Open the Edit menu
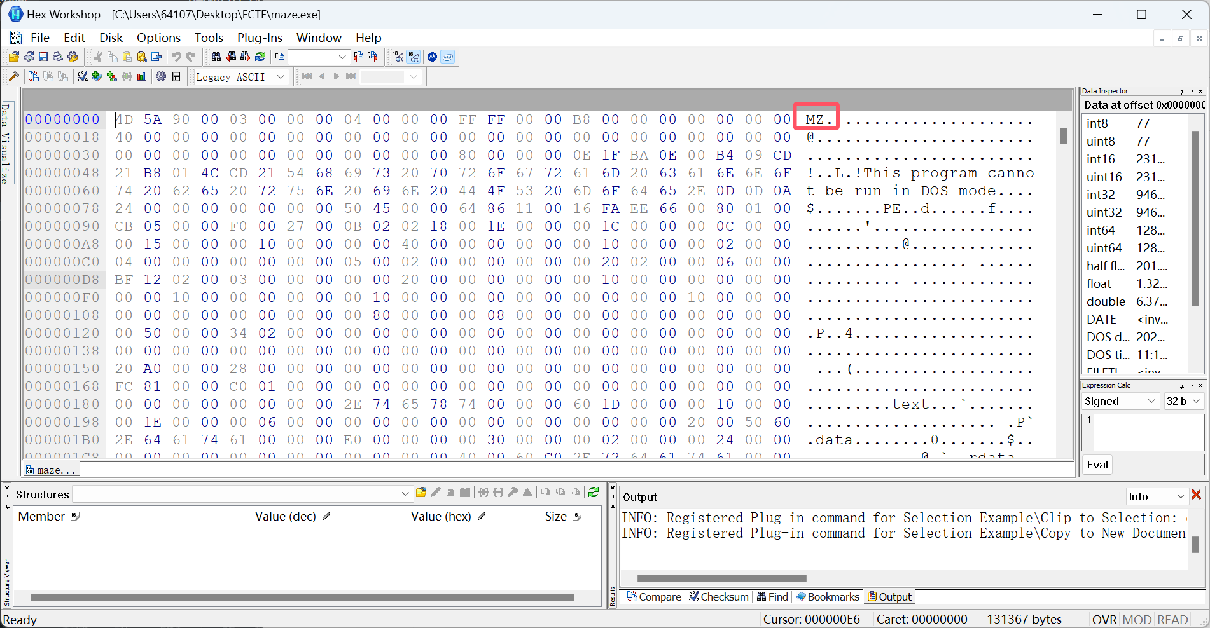 (x=74, y=38)
